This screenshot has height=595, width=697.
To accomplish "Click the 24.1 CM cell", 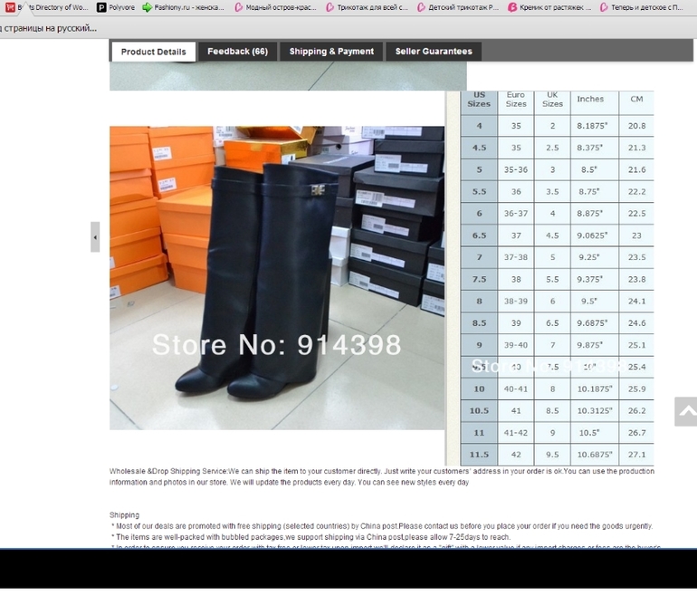I will click(636, 301).
